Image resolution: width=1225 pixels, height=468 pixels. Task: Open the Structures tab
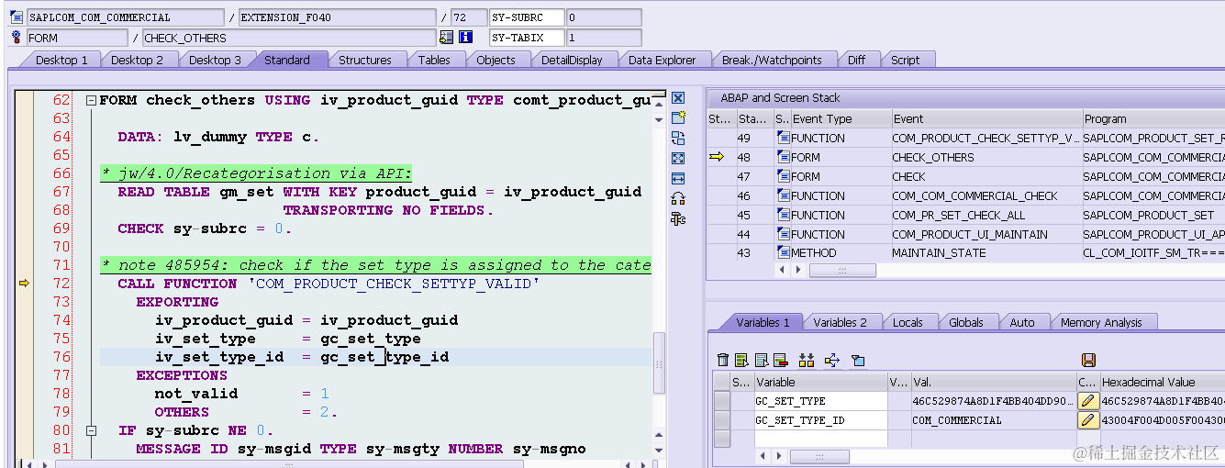(364, 60)
